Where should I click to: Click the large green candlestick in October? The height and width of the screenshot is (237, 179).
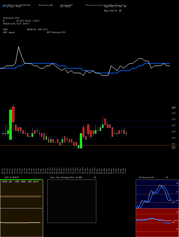[x=10, y=125]
